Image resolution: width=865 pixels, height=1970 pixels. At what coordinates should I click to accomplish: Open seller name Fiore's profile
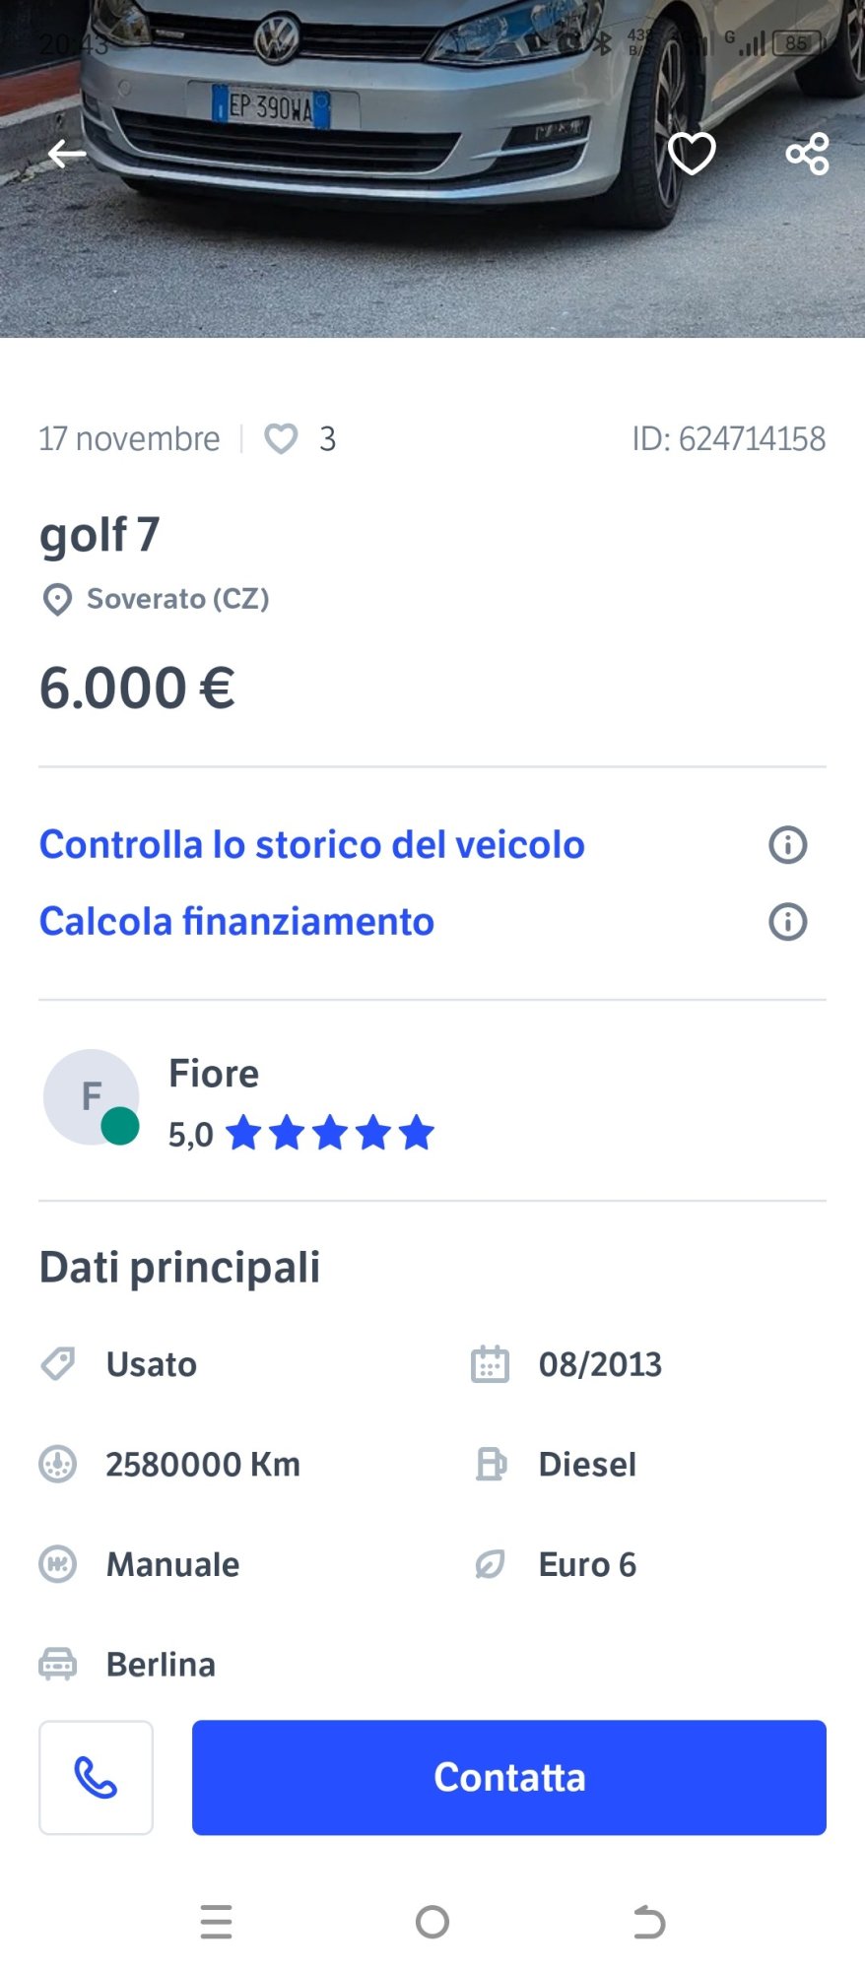(x=214, y=1073)
